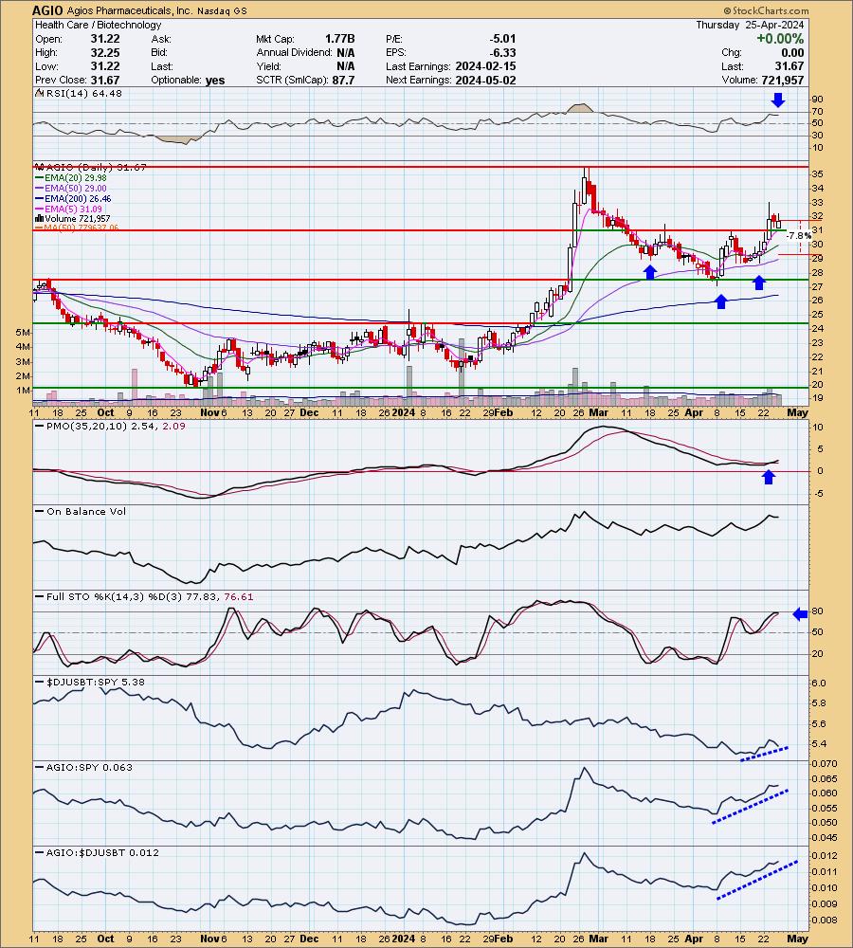Image resolution: width=853 pixels, height=948 pixels.
Task: Click the +0.00% change percentage
Action: (x=780, y=39)
